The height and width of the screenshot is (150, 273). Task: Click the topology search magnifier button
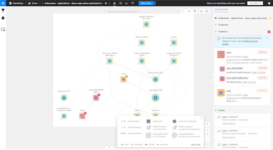pos(207,124)
